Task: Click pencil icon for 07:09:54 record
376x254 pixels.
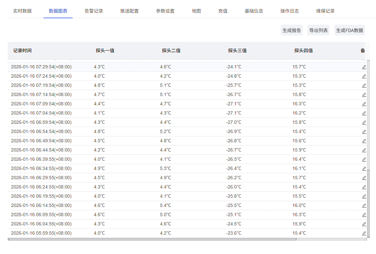Action: (364, 104)
